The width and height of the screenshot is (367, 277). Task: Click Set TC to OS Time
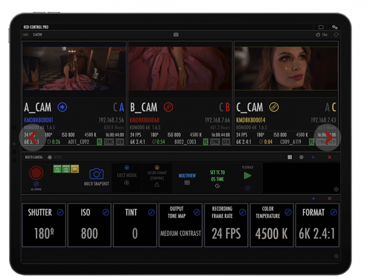tap(217, 178)
